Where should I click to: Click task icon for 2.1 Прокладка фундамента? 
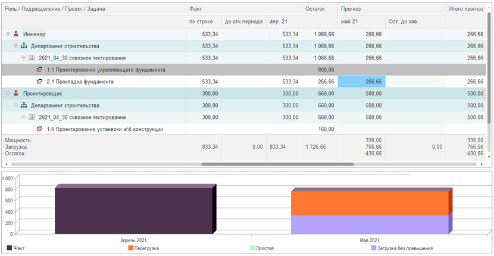pos(39,82)
